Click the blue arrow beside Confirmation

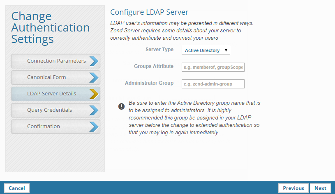[x=94, y=126]
